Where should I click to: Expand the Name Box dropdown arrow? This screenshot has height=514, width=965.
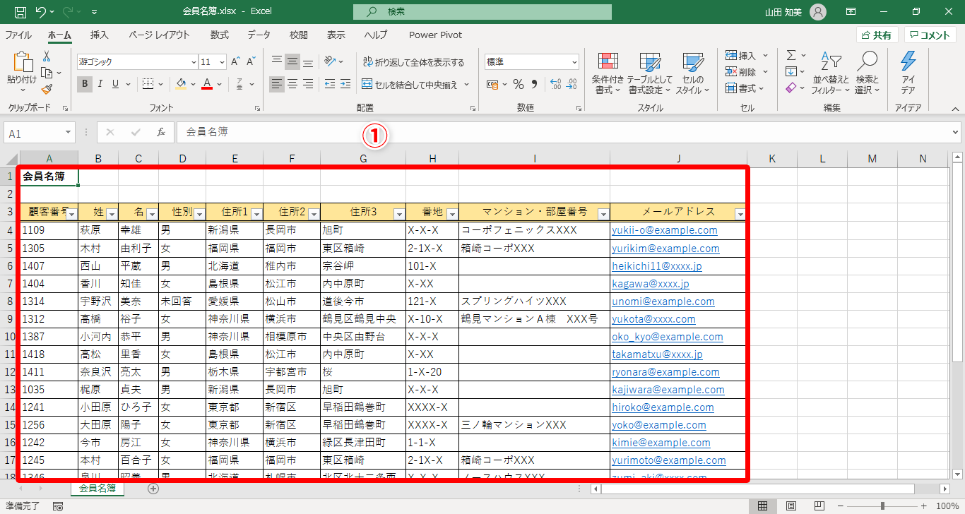point(69,132)
